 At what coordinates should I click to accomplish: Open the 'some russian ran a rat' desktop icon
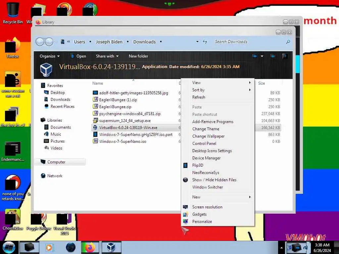(13, 84)
